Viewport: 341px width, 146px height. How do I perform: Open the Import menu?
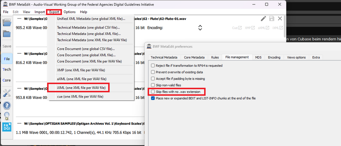40,12
